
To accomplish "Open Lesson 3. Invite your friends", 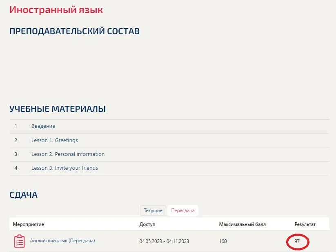I will 65,168.
